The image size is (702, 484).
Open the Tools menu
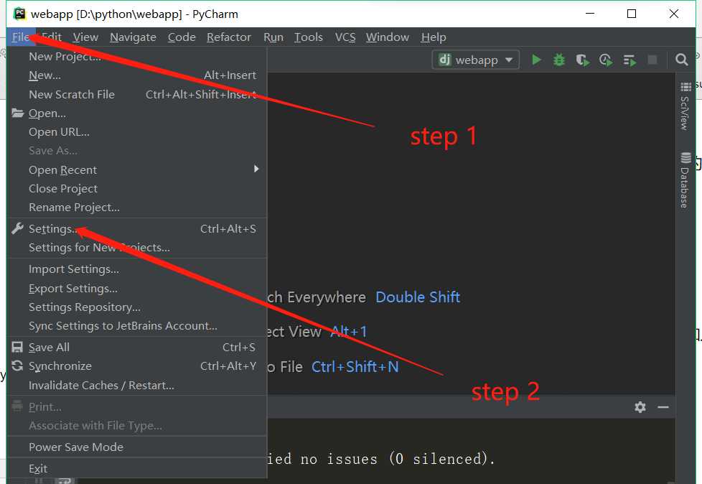pos(309,37)
